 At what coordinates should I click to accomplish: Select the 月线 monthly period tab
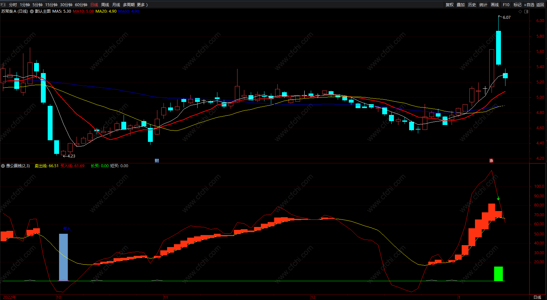pyautogui.click(x=116, y=5)
